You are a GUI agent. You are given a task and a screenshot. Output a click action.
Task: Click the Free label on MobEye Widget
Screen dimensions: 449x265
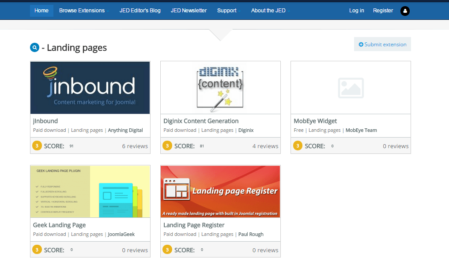(298, 130)
